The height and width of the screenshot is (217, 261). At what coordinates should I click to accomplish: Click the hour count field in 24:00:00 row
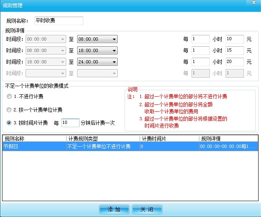coord(201,62)
